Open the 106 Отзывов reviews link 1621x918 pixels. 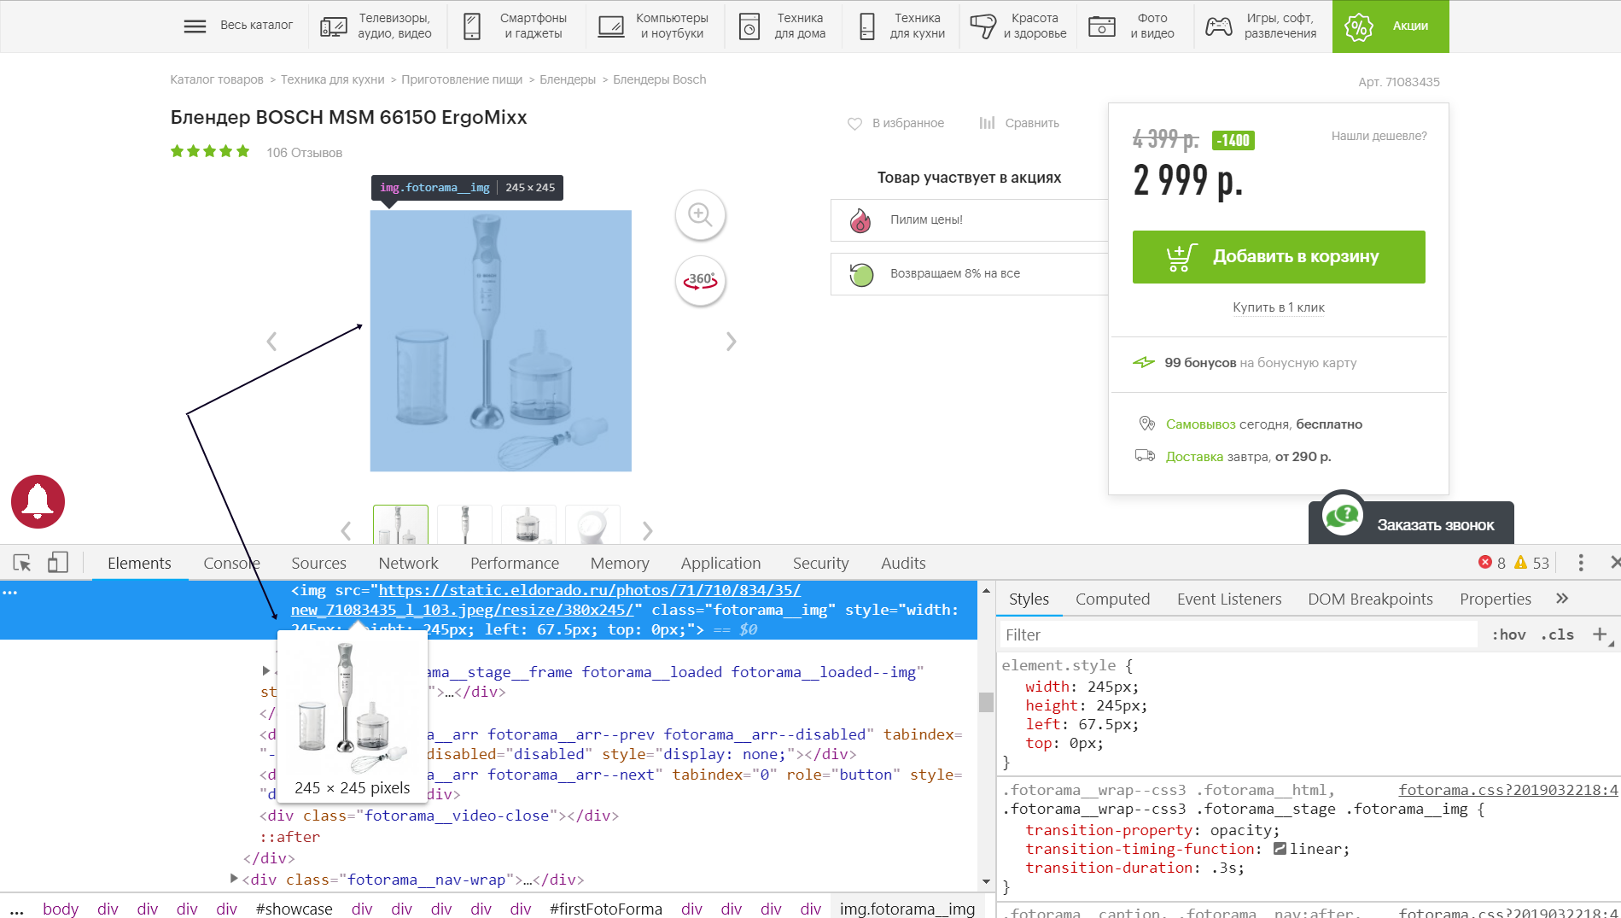tap(304, 153)
